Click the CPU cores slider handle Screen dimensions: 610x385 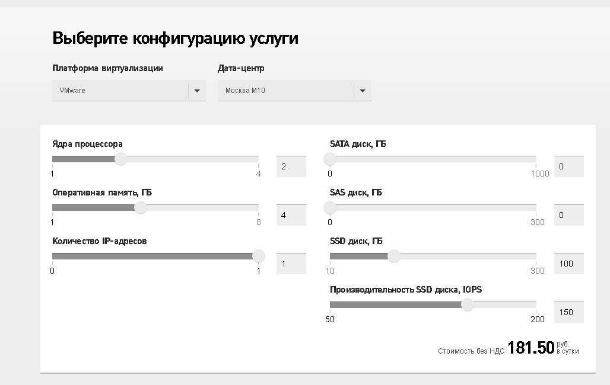click(121, 159)
